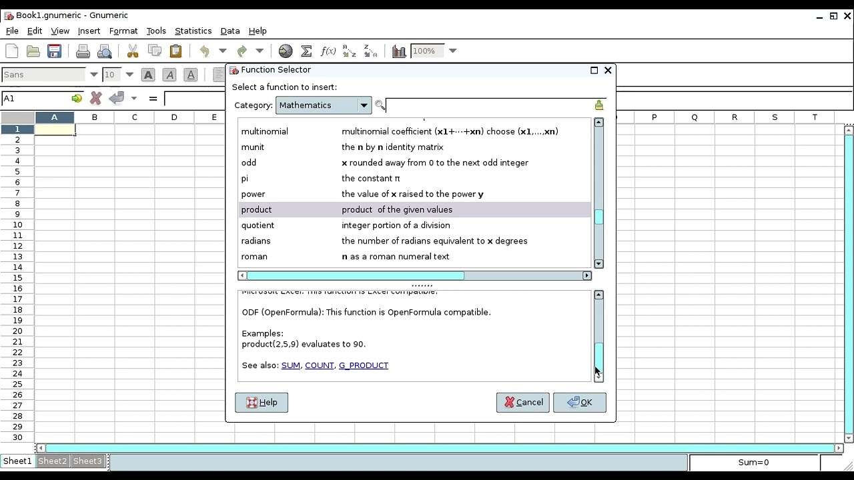The image size is (854, 480).
Task: Toggle italic formatting button
Action: click(x=169, y=75)
